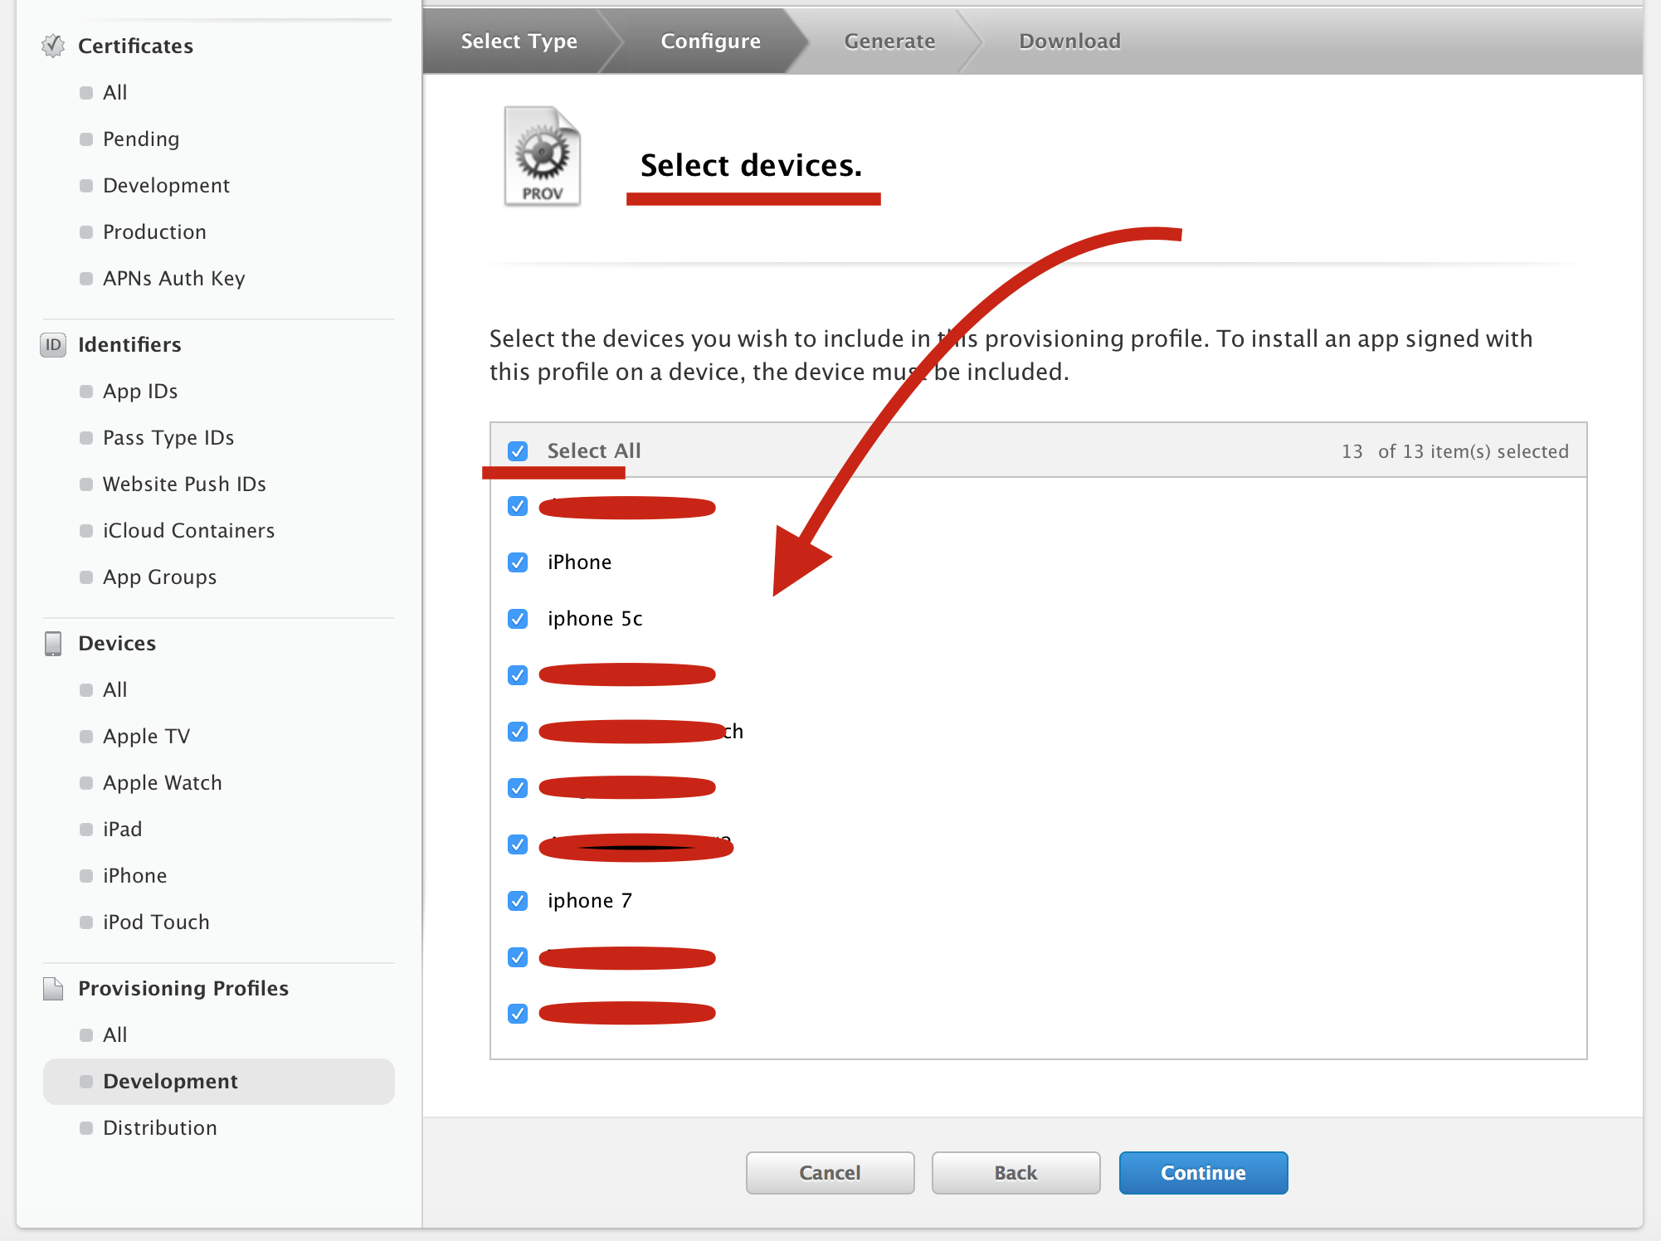Image resolution: width=1661 pixels, height=1241 pixels.
Task: Open Pending certificates
Action: coord(140,139)
